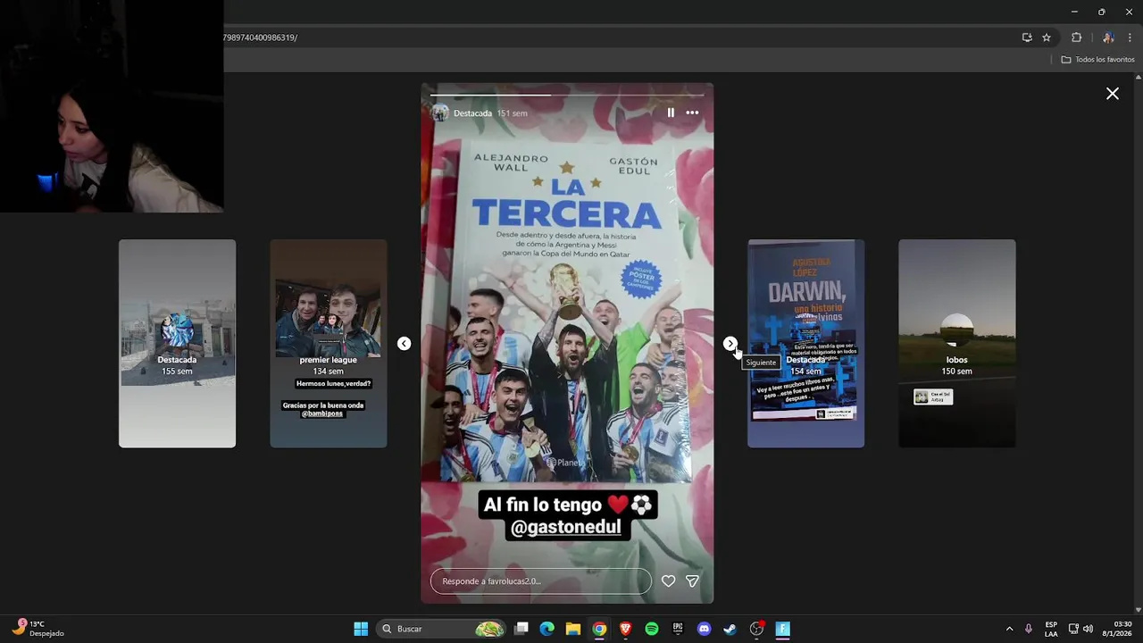Click the reply field 'Responde a favrolucas2.0...'
Viewport: 1143px width, 643px height.
click(541, 581)
